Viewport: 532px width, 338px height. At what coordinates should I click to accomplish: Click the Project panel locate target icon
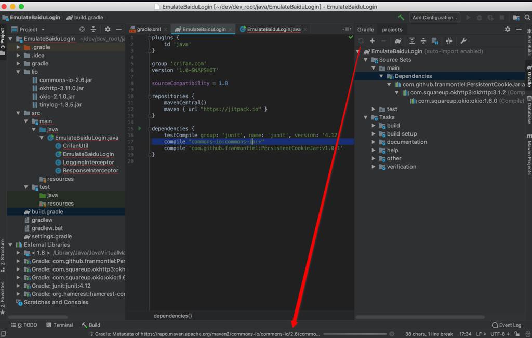tap(81, 30)
